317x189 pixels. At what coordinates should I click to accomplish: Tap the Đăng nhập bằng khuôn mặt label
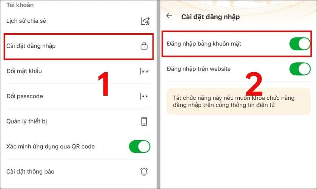point(204,44)
